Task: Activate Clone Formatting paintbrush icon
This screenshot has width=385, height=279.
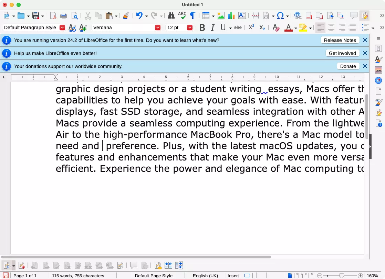Action: click(x=126, y=16)
